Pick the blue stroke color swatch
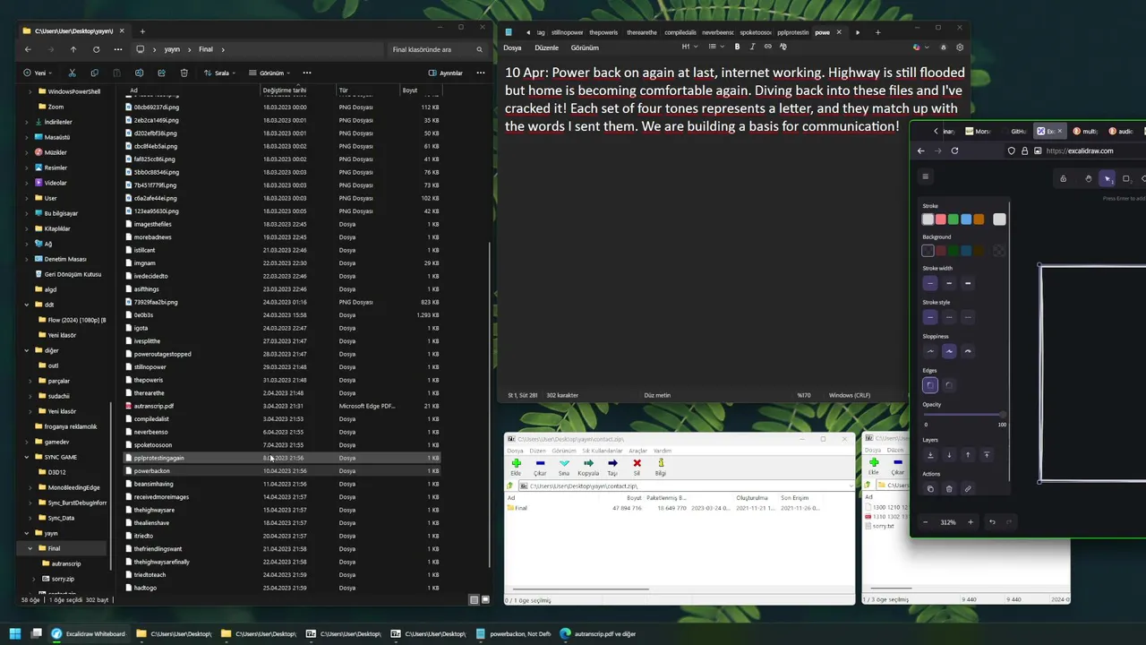 966,219
